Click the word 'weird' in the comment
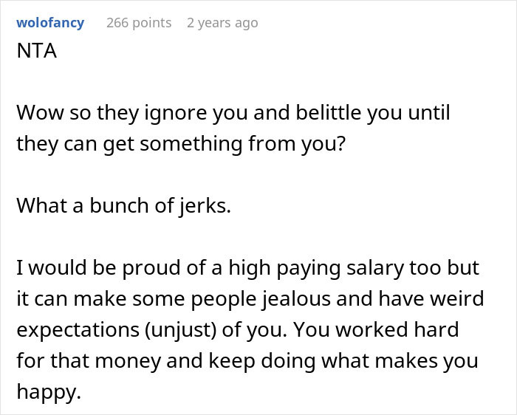Viewport: 517px width, 415px height. pos(456,298)
